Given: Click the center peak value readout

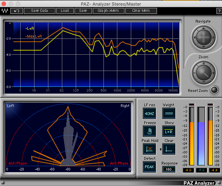Looking at the screenshot, I should pos(201,170).
